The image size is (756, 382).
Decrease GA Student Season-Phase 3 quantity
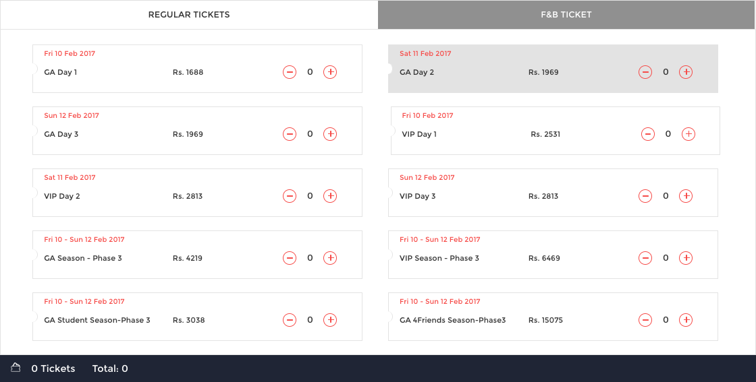290,321
